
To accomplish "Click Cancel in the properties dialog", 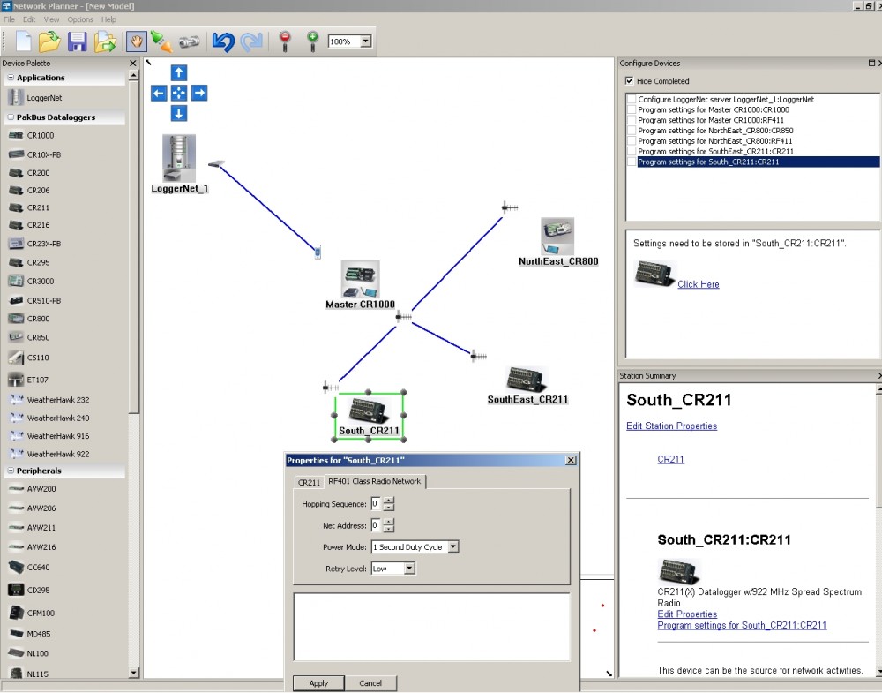I will click(x=370, y=683).
